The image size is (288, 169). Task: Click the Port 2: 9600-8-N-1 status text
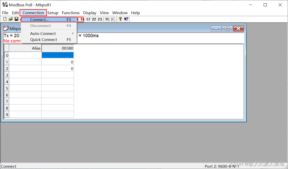[222, 166]
